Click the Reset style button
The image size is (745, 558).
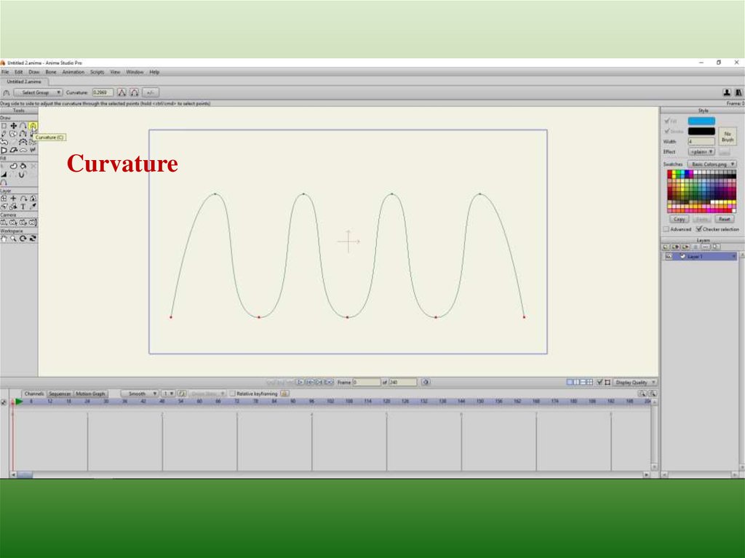pos(724,219)
